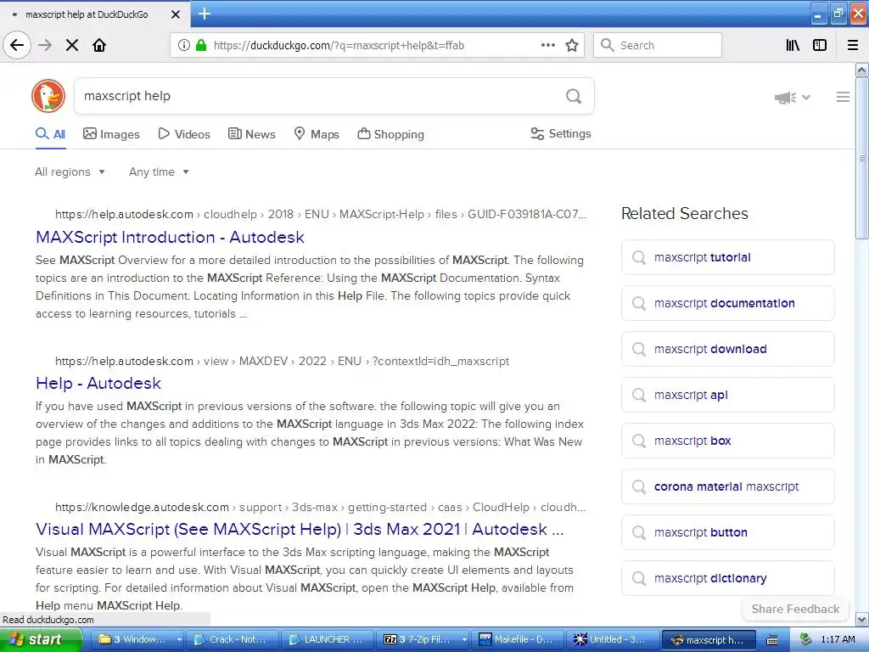Click the on-screen keyboard tray icon

coord(772,640)
